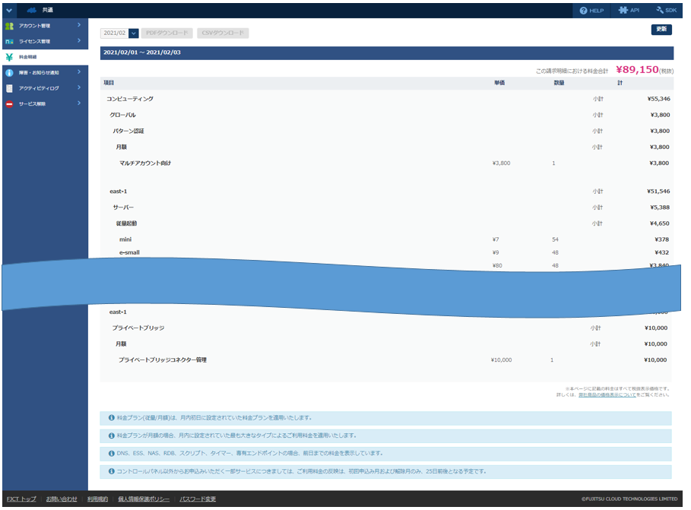Expand the サービス解除 submenu arrow
The height and width of the screenshot is (510, 691).
79,104
